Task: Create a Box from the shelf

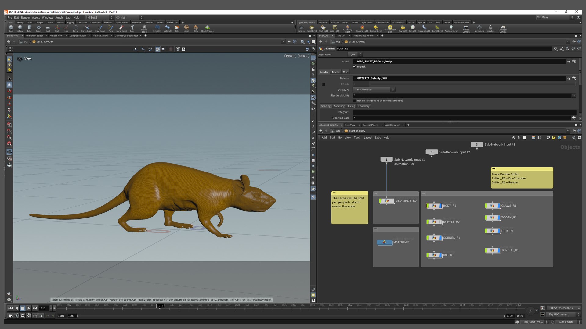Action: [x=11, y=28]
